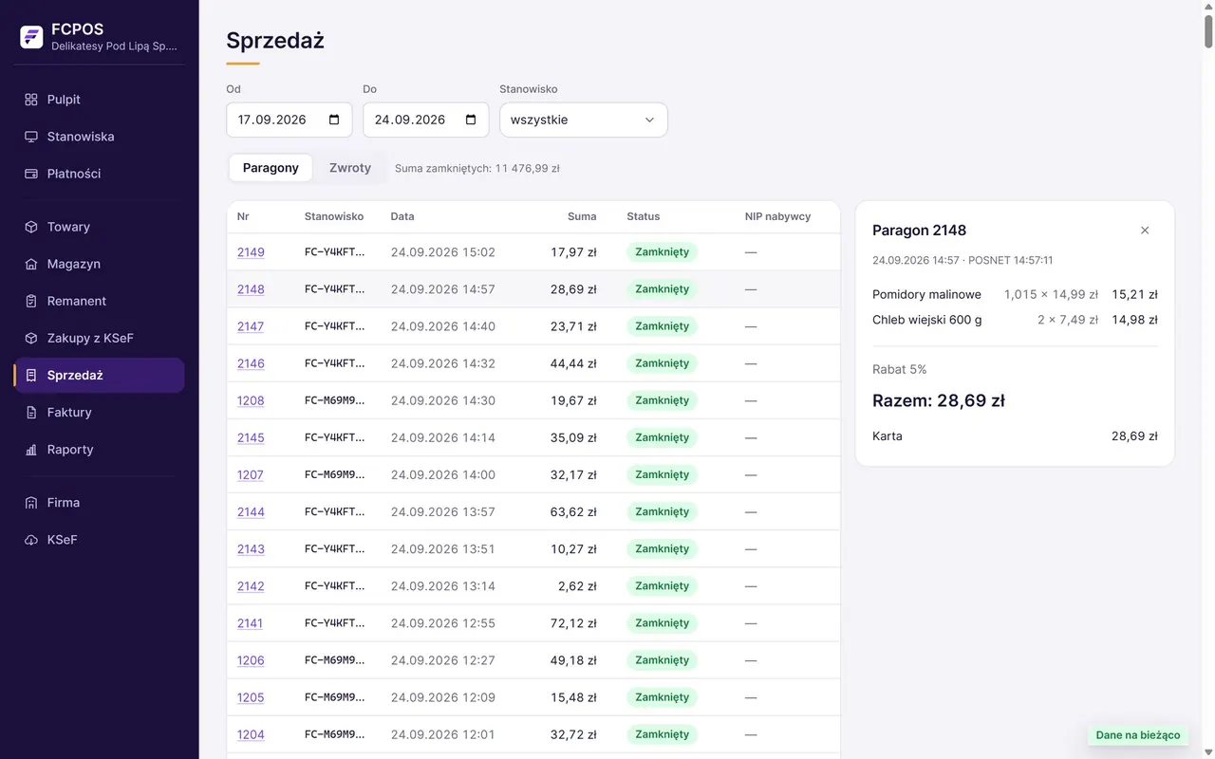Click the Do date field value 24.09.2026
Screen dimensions: 1215x759
410,120
